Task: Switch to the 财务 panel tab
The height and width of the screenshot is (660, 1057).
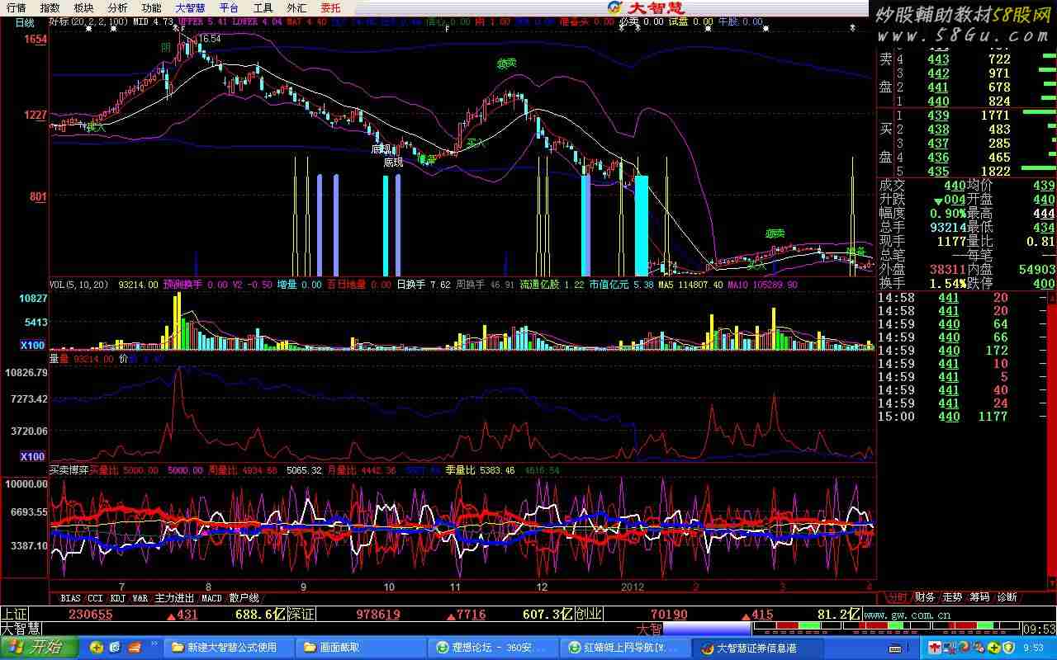Action: (x=925, y=597)
